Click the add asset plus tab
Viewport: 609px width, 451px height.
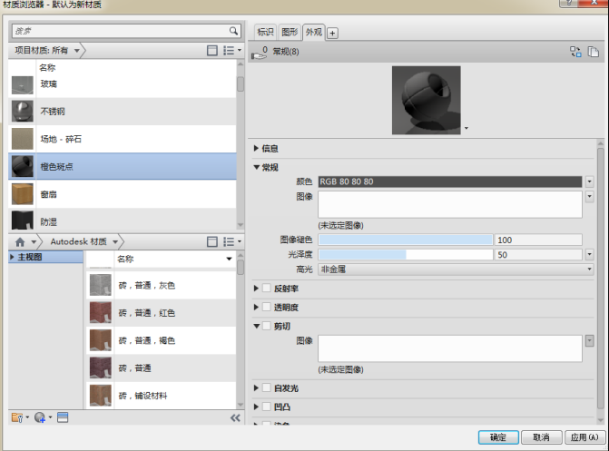(x=332, y=33)
